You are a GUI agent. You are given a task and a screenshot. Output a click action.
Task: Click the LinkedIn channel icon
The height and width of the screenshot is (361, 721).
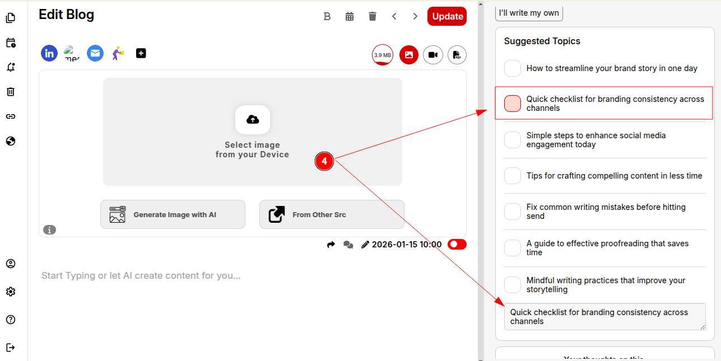point(49,53)
